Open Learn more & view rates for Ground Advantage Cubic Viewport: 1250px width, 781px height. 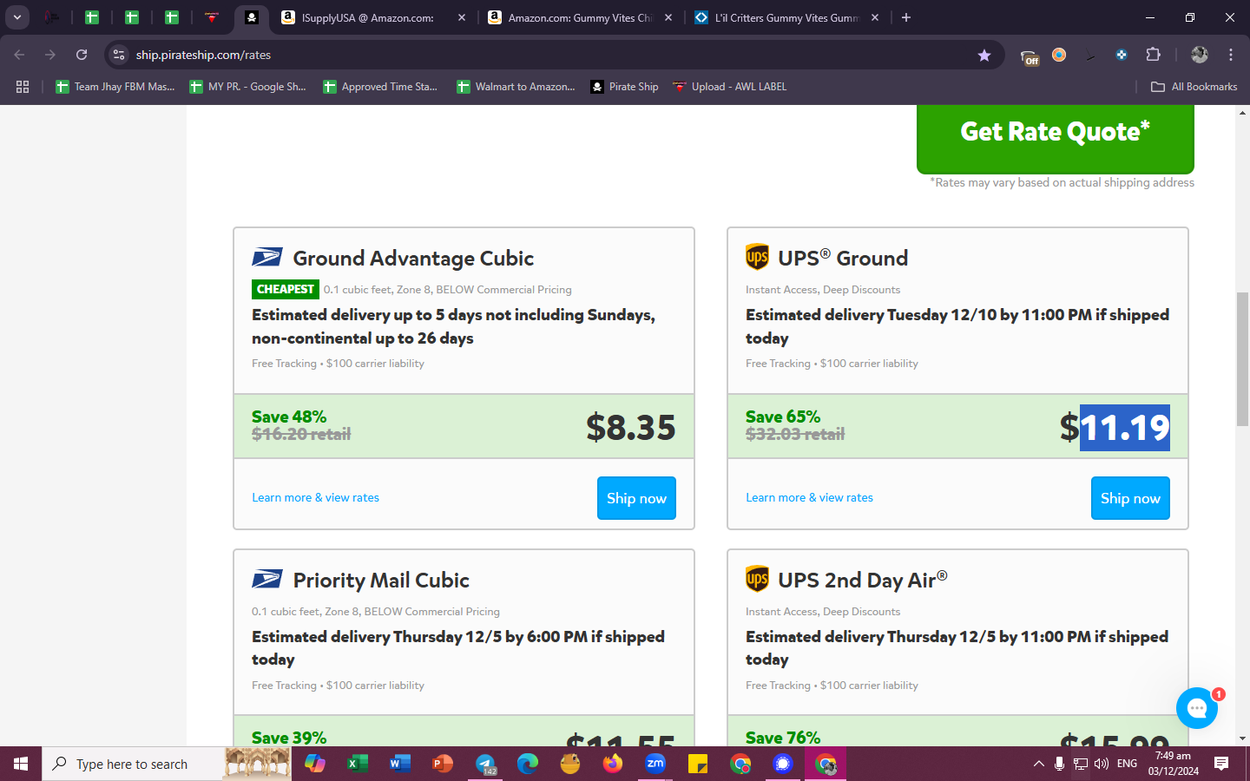315,497
